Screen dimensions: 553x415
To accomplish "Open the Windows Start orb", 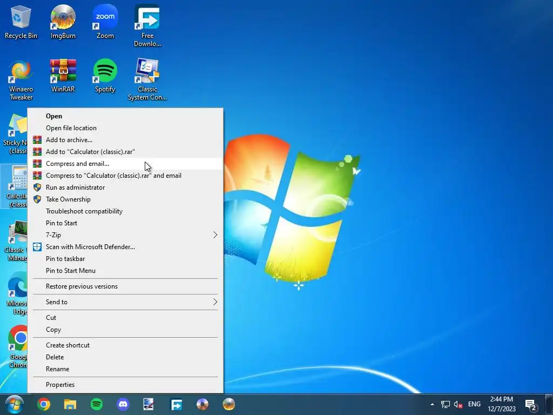I will coord(14,404).
